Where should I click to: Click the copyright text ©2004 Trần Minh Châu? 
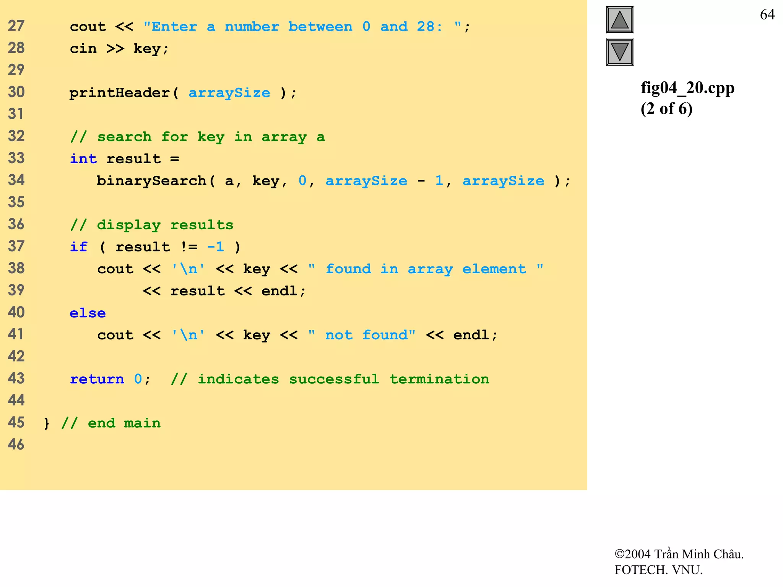click(679, 554)
